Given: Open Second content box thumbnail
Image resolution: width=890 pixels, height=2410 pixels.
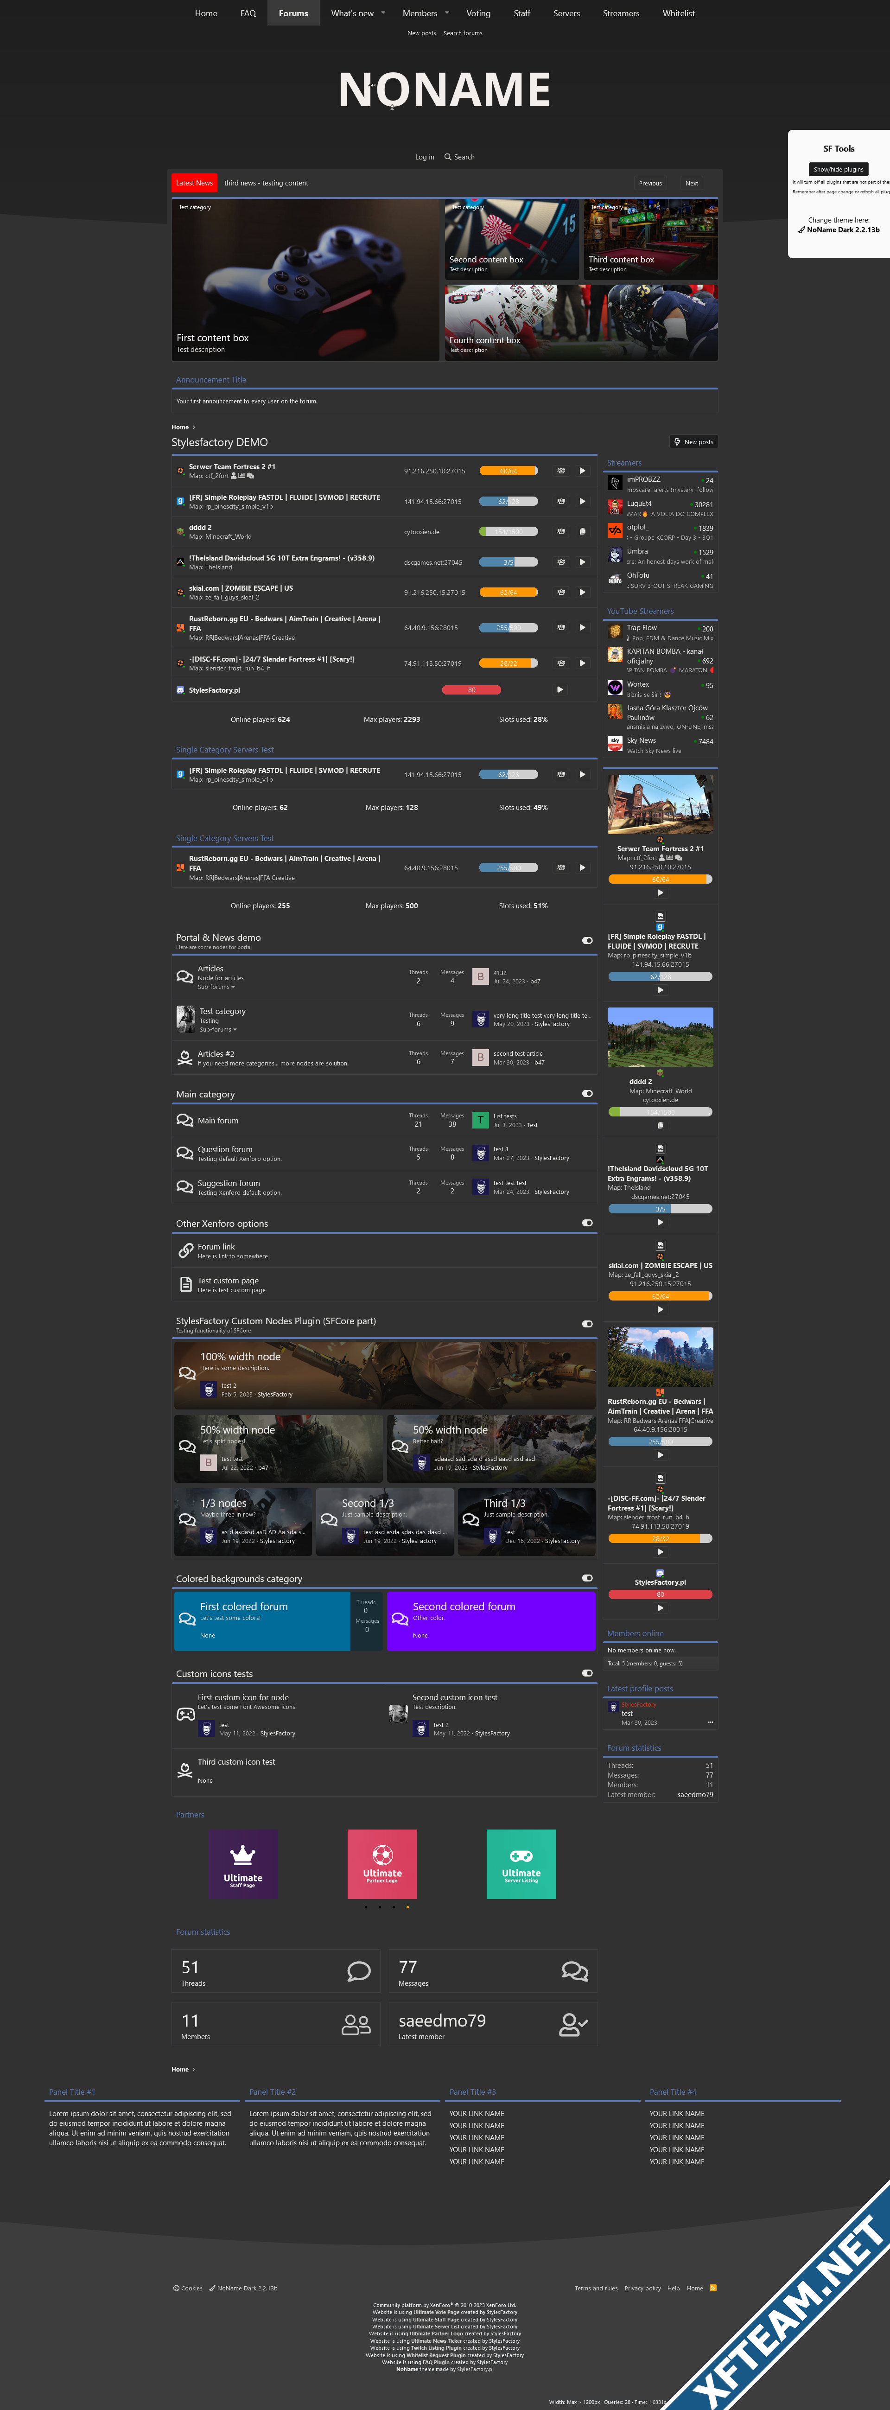Looking at the screenshot, I should pos(512,239).
